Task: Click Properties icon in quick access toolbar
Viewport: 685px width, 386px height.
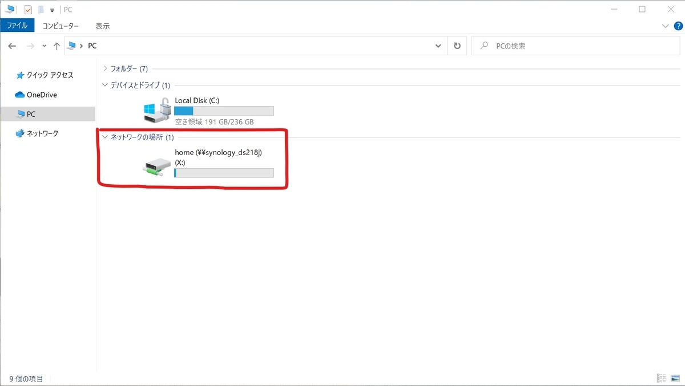Action: coord(28,10)
